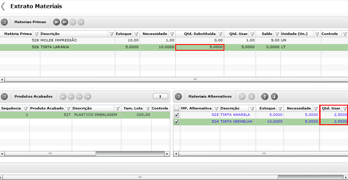Screen dimensions: 348x180
Task: Click the TINTA VERMELHA description
Action: click(x=236, y=121)
